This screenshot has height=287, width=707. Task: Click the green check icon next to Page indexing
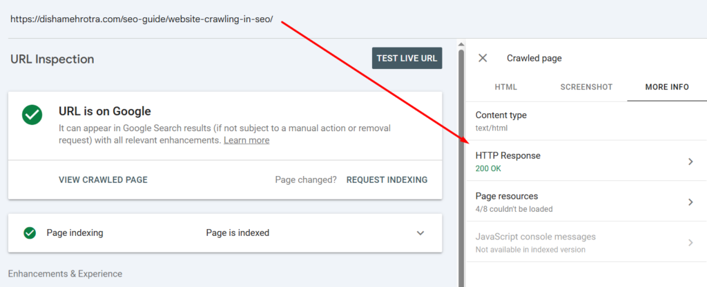click(30, 233)
